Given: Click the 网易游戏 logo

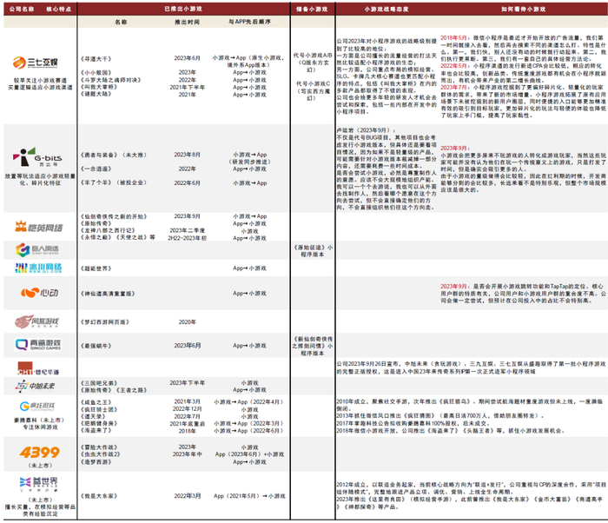Looking at the screenshot, I should coord(36,321).
